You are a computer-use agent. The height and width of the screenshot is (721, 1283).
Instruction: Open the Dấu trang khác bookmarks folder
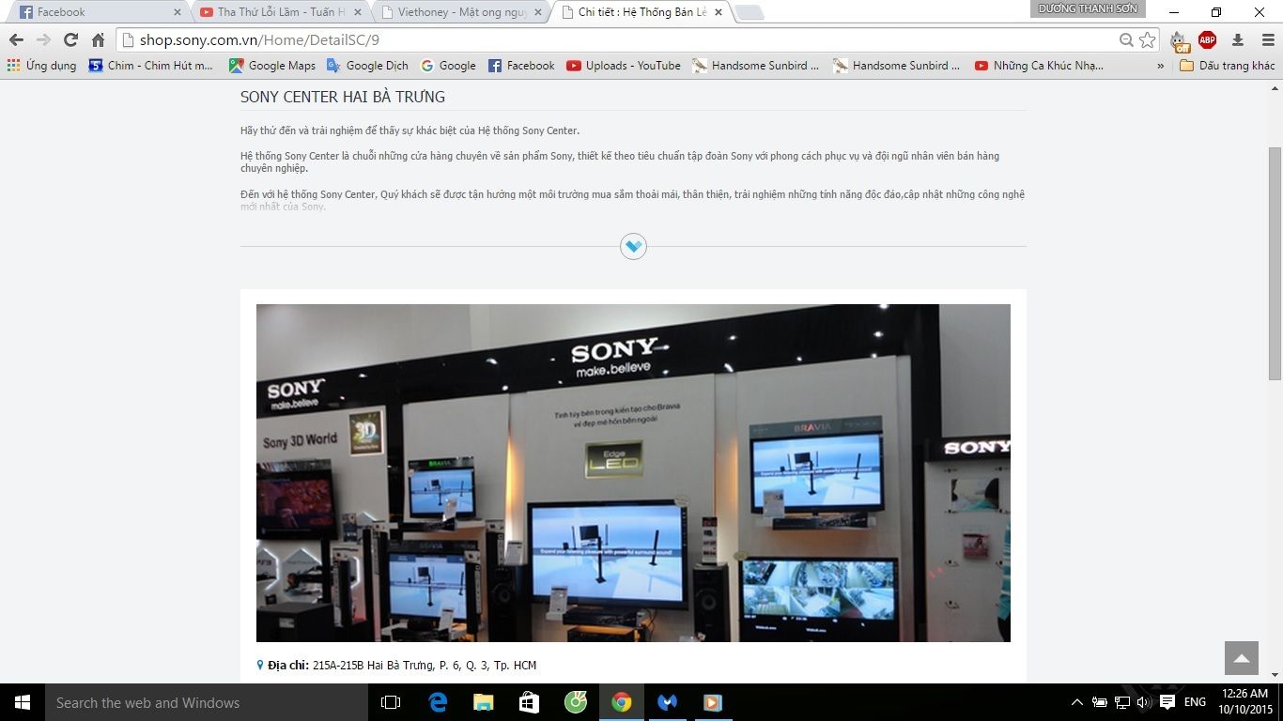coord(1226,66)
